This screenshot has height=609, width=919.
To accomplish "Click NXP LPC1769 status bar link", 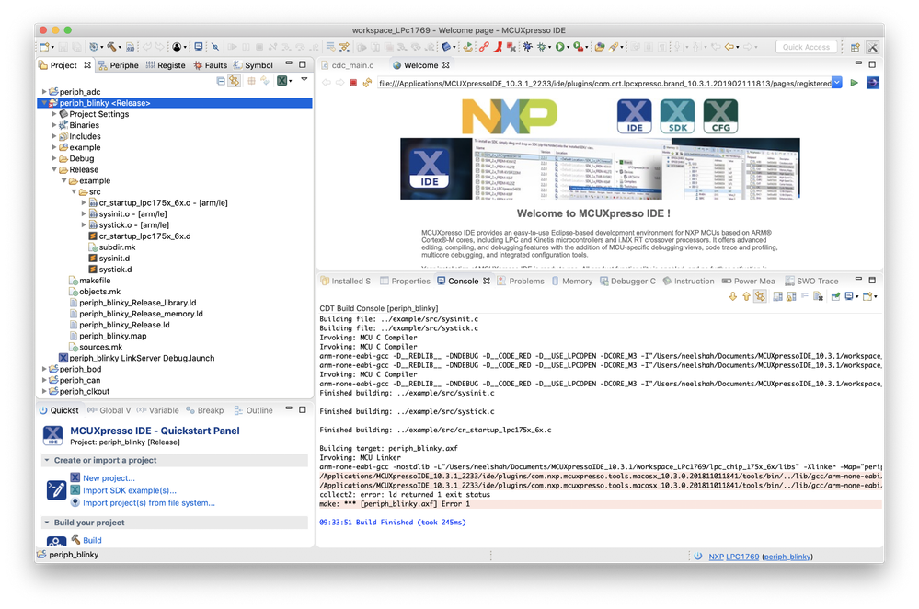I will tap(734, 557).
